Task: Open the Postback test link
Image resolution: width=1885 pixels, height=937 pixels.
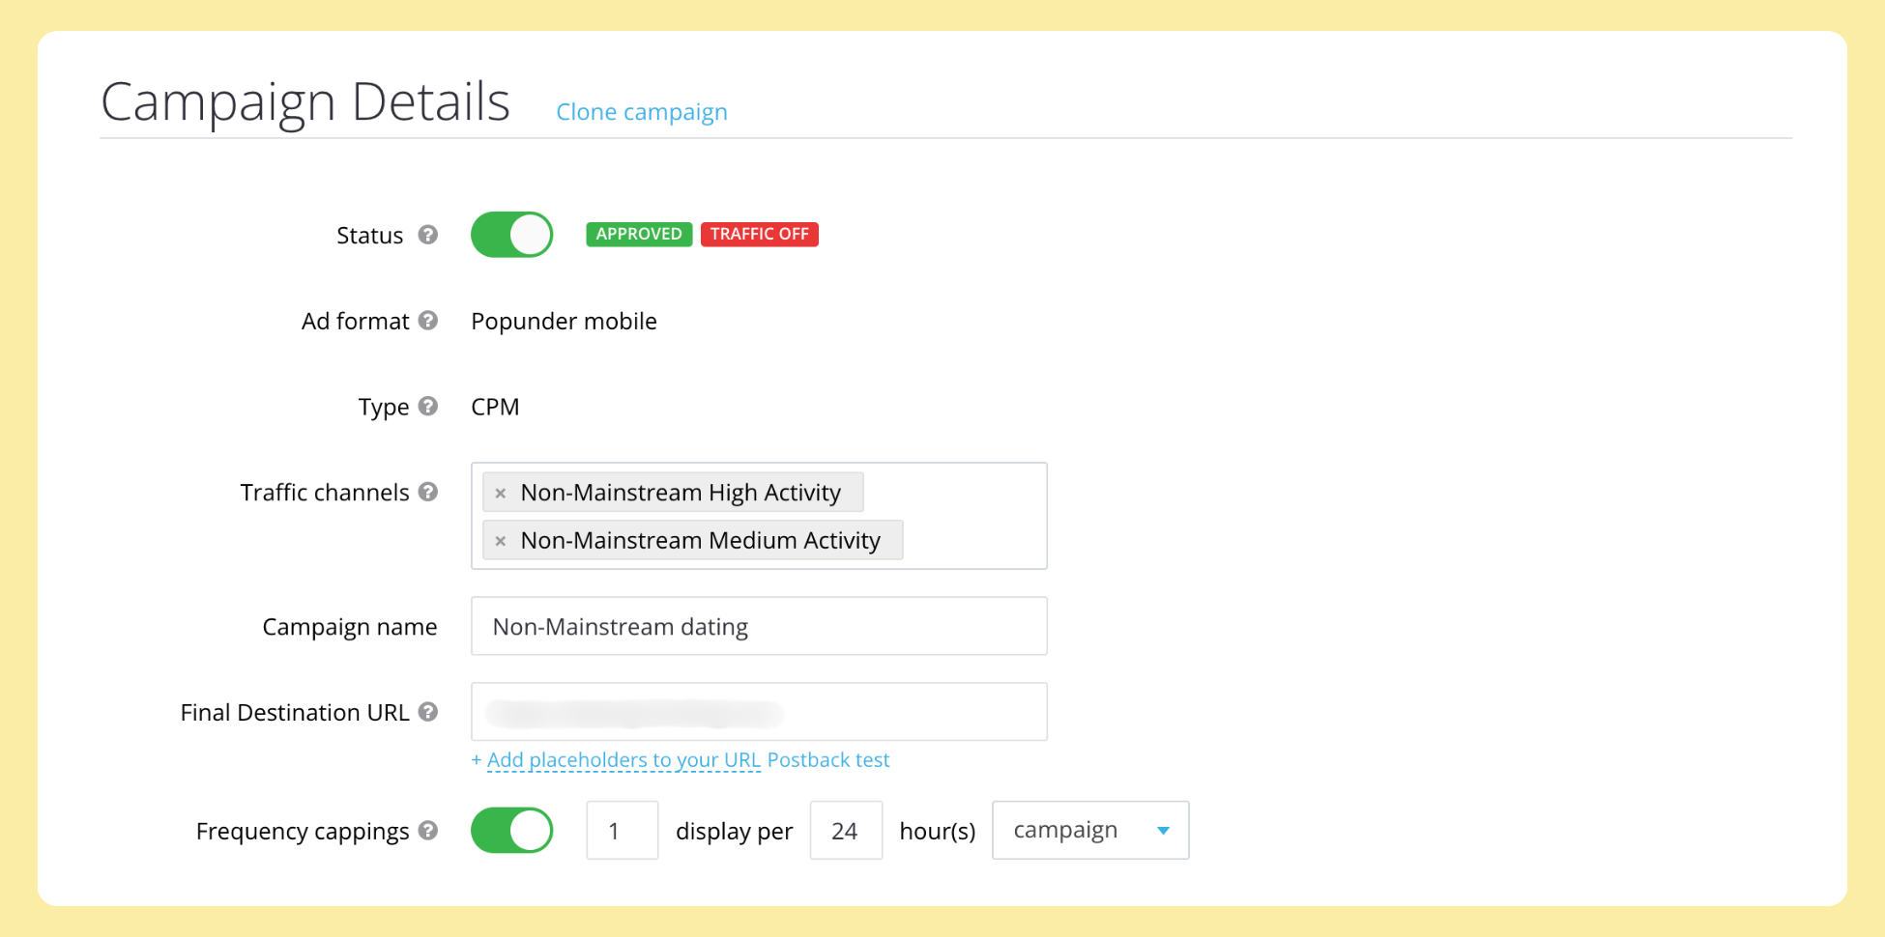Action: [828, 760]
